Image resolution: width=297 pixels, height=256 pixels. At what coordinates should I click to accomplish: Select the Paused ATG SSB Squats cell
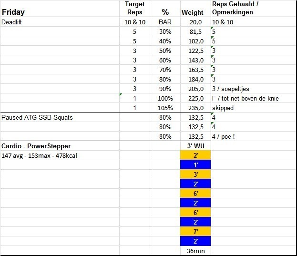tap(37, 117)
